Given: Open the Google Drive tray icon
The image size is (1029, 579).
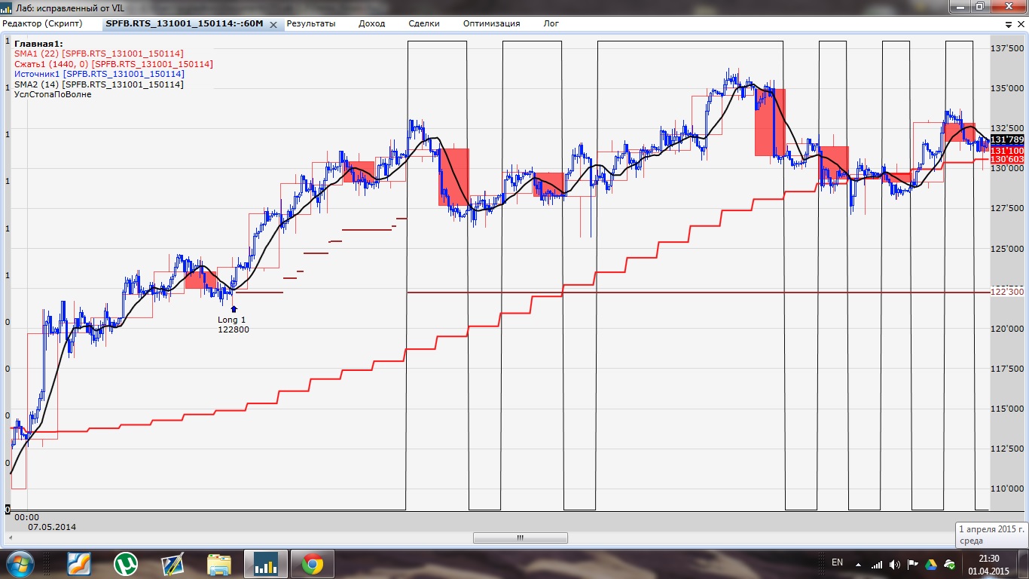Looking at the screenshot, I should tap(932, 564).
